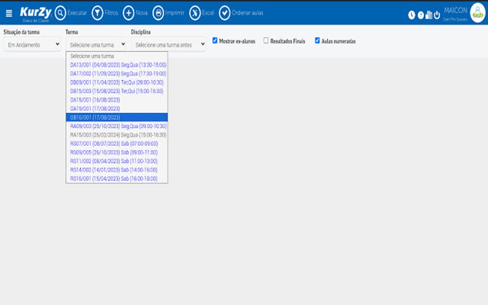This screenshot has width=488, height=305.
Task: Disable the Aulas numeradas checkbox
Action: tap(317, 41)
